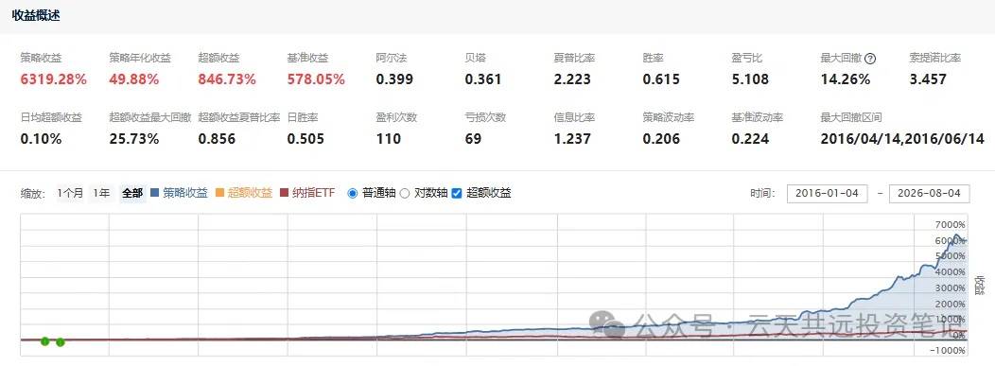Select the 全部 zoom range
Viewport: 995px width, 366px height.
click(132, 194)
